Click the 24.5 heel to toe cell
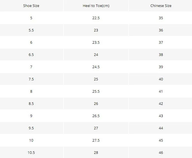 (96, 67)
